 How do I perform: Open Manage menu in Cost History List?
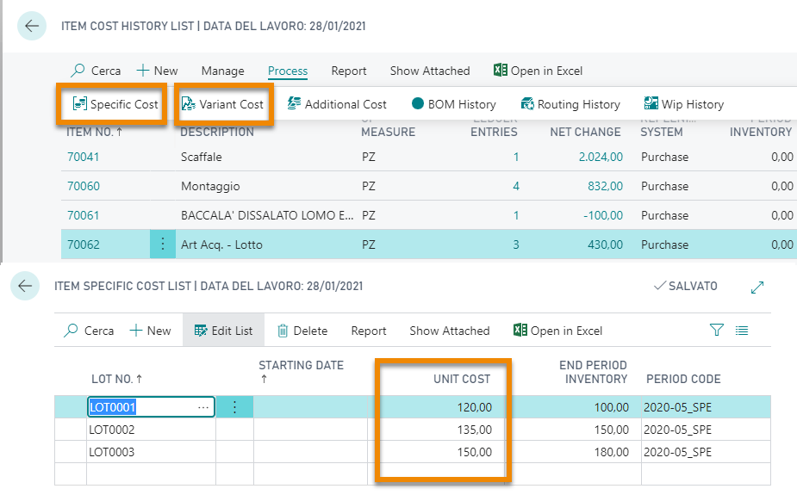pyautogui.click(x=222, y=71)
